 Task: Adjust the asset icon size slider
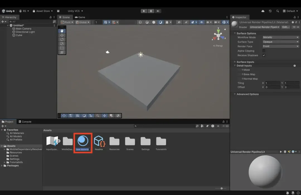[222, 188]
